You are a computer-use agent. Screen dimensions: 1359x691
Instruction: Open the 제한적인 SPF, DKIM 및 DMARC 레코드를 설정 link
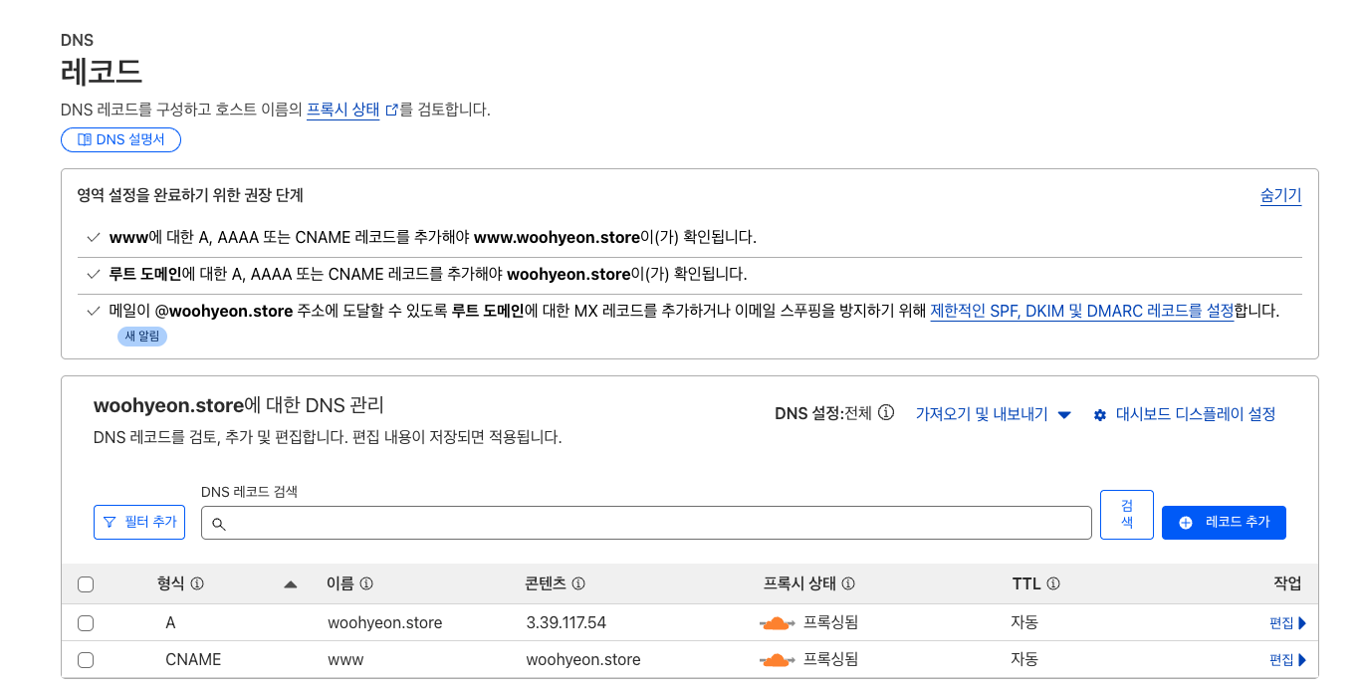coord(1082,311)
